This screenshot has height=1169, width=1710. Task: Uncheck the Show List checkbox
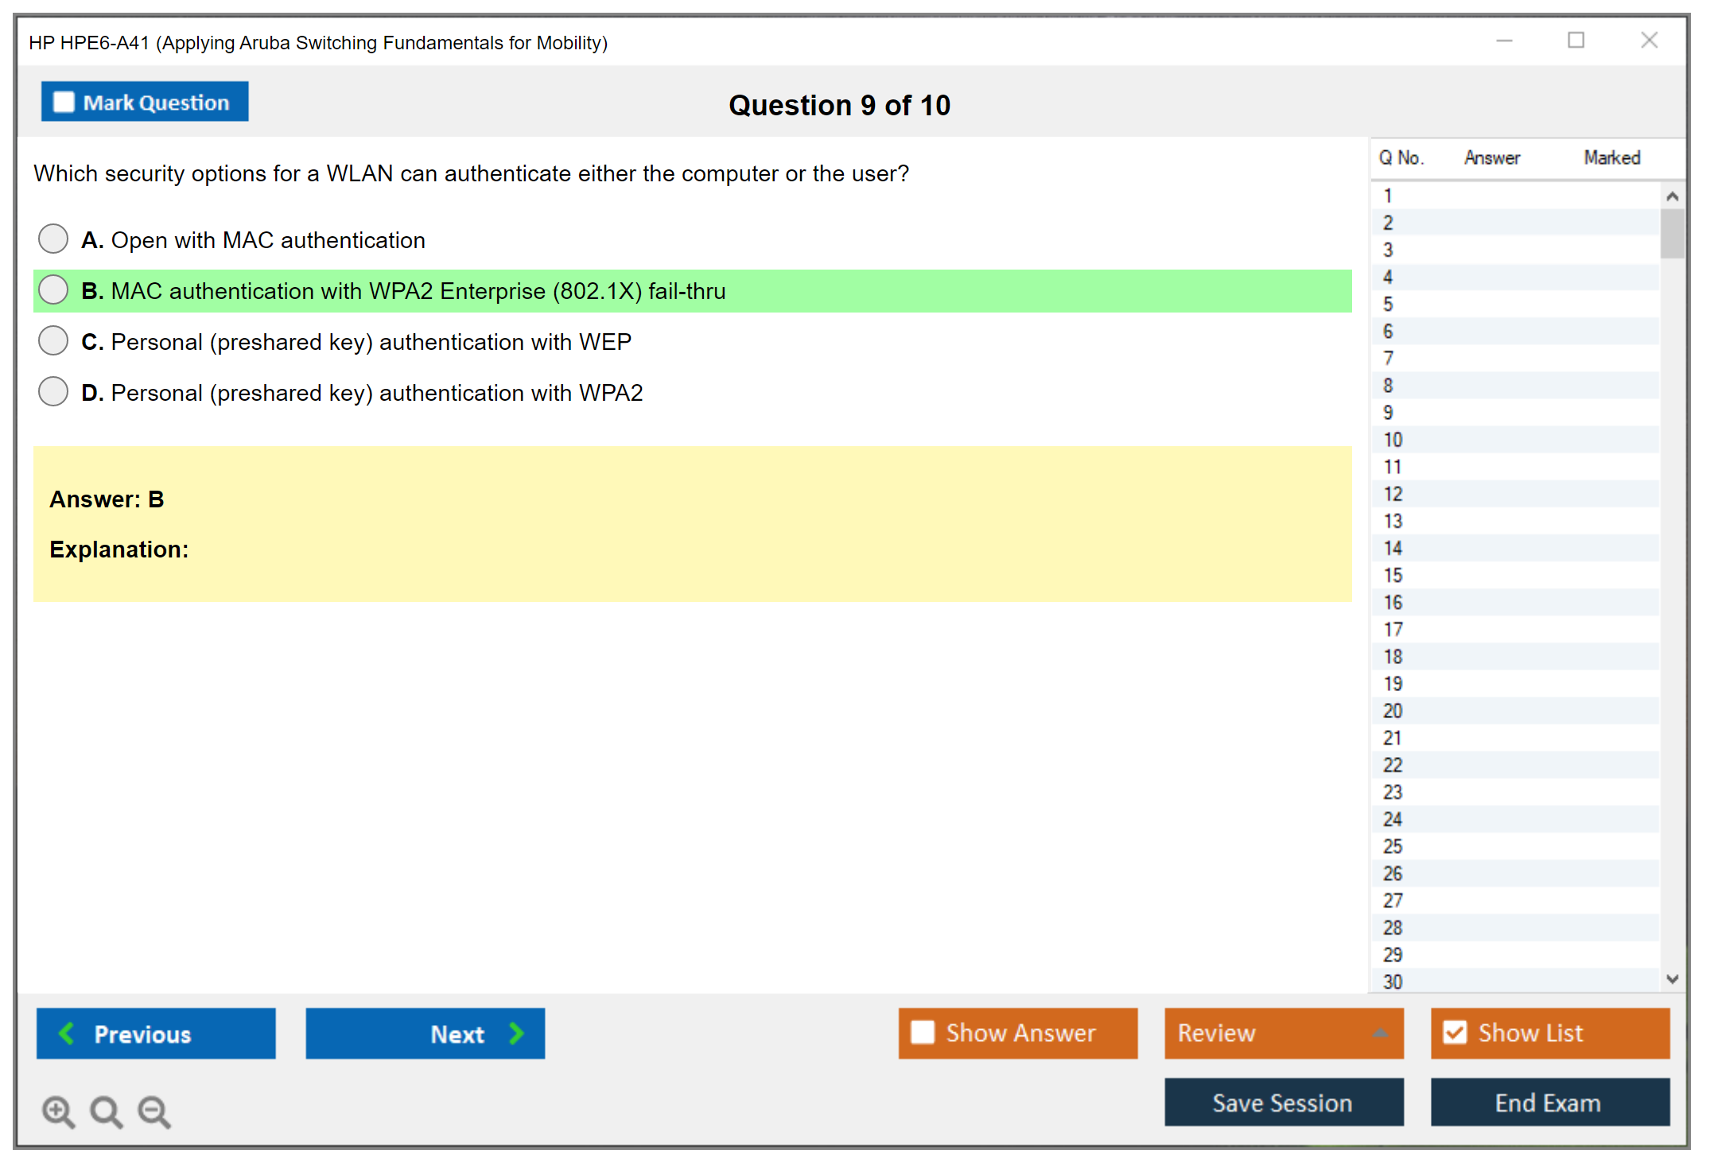(1455, 1032)
